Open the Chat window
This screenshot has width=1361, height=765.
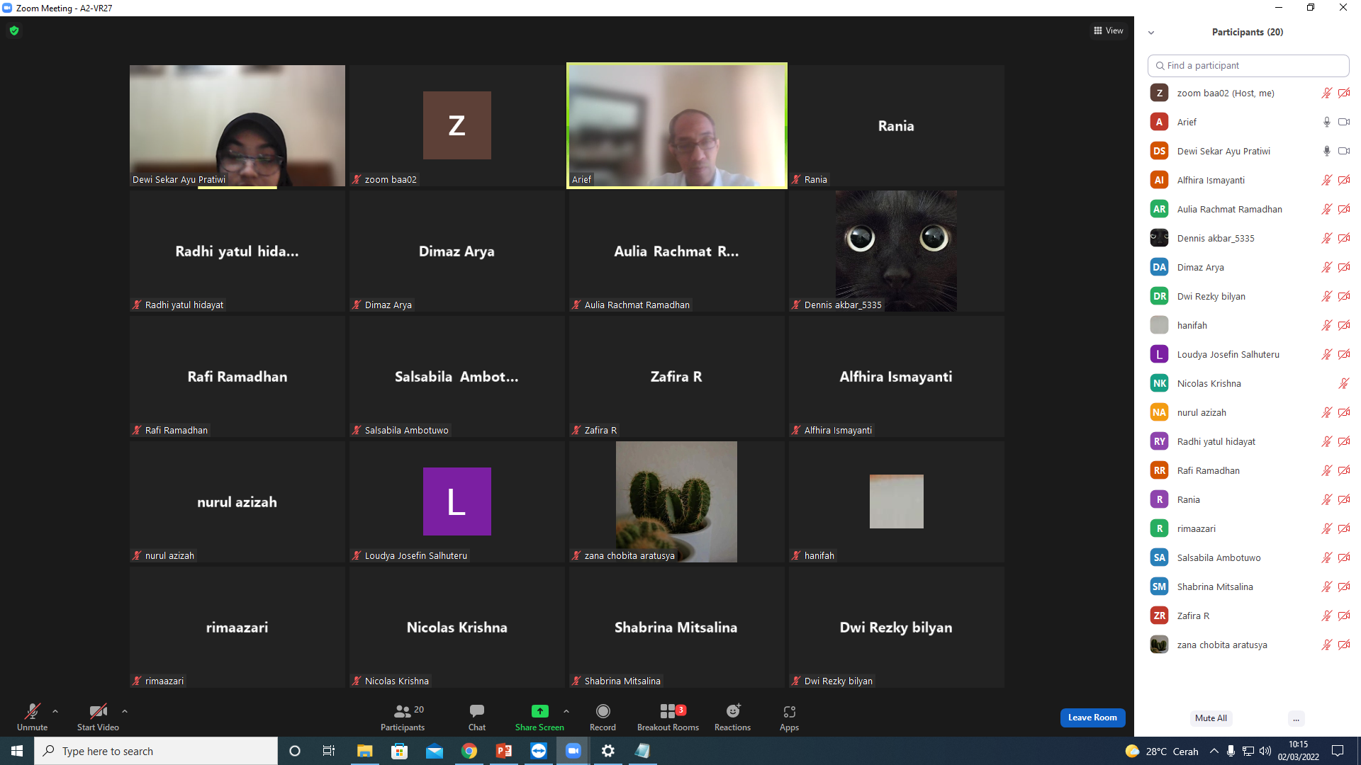click(477, 717)
